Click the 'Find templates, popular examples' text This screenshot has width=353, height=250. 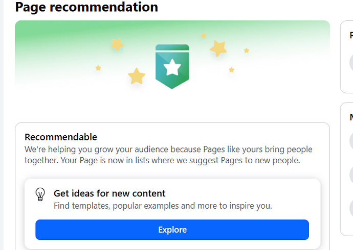[163, 206]
